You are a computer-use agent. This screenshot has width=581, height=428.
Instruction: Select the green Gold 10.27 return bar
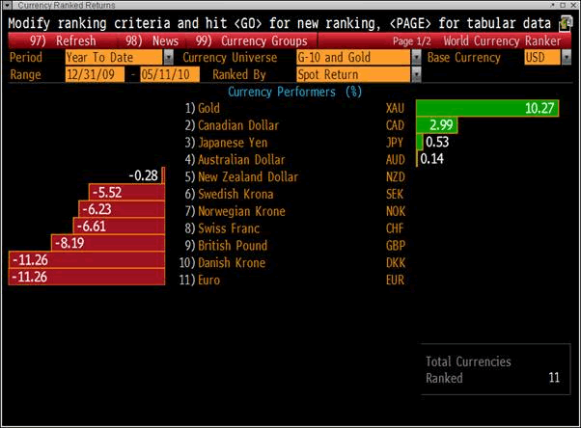tap(487, 108)
